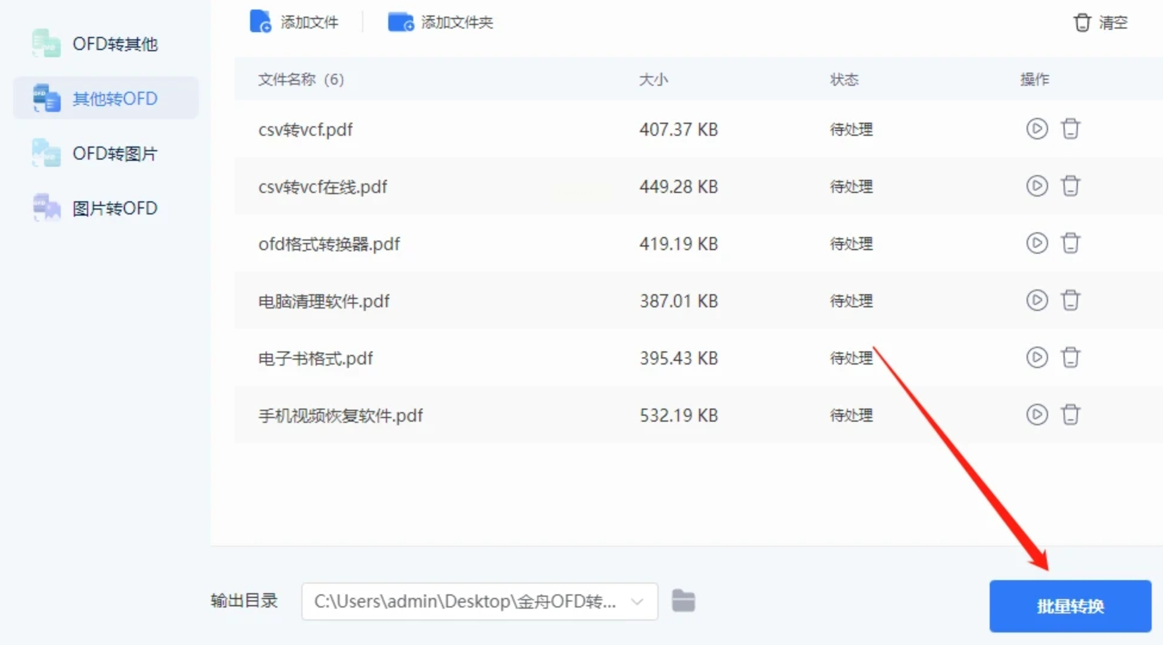1163x645 pixels.
Task: Start converting ofd格式转换器.pdf
Action: (1037, 243)
